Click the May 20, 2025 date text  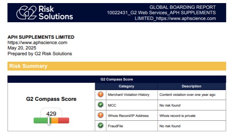22,48
